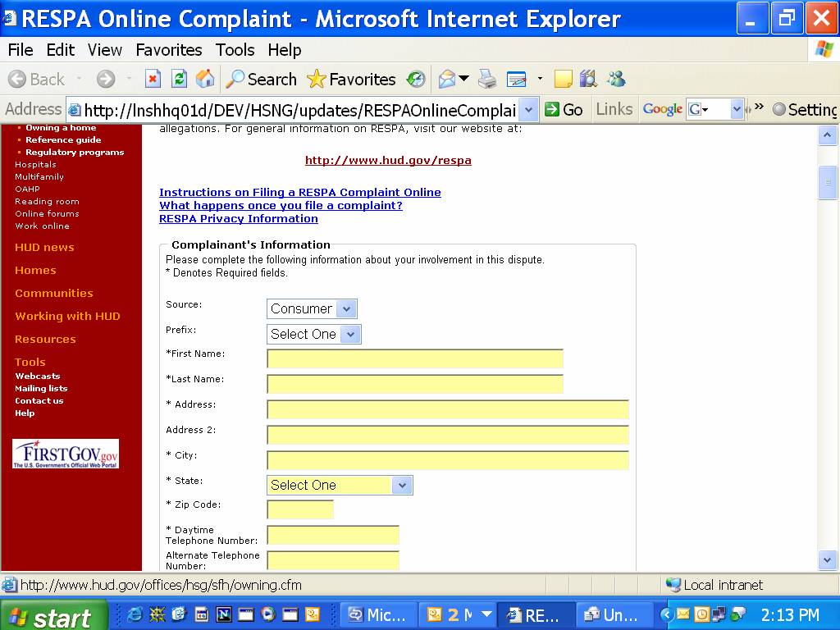Click into the Zip Code field

point(300,509)
